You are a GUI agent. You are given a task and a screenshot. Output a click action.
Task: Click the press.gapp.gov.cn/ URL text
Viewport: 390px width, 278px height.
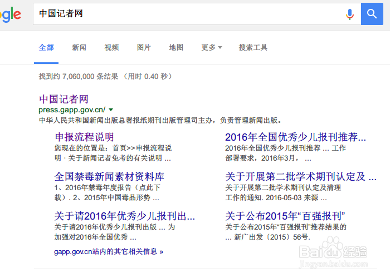coord(72,110)
